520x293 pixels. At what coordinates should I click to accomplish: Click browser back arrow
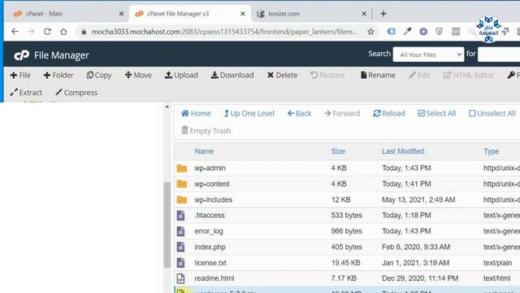15,32
